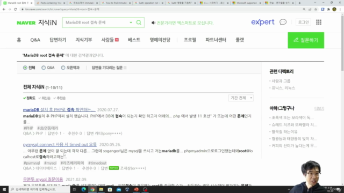Click the Windows taskbar search box
This screenshot has height=193, width=344.
[39, 189]
